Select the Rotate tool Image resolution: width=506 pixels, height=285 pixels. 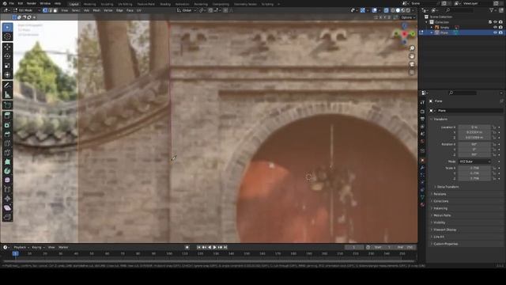click(7, 56)
